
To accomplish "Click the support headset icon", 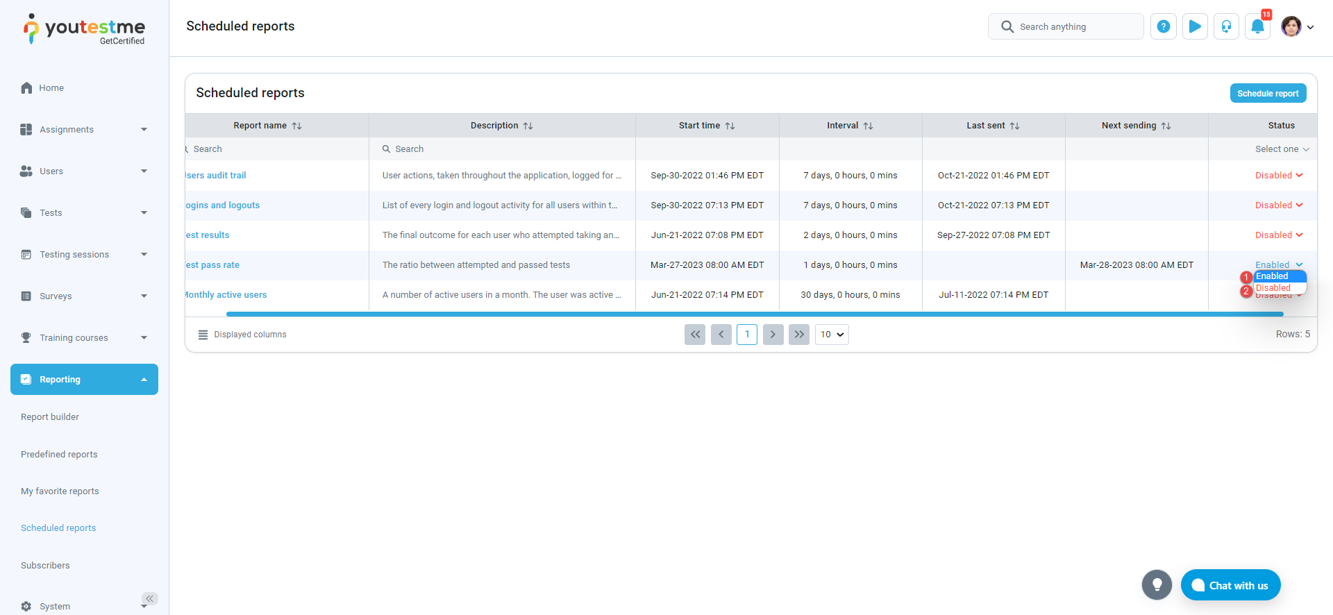I will 1226,26.
